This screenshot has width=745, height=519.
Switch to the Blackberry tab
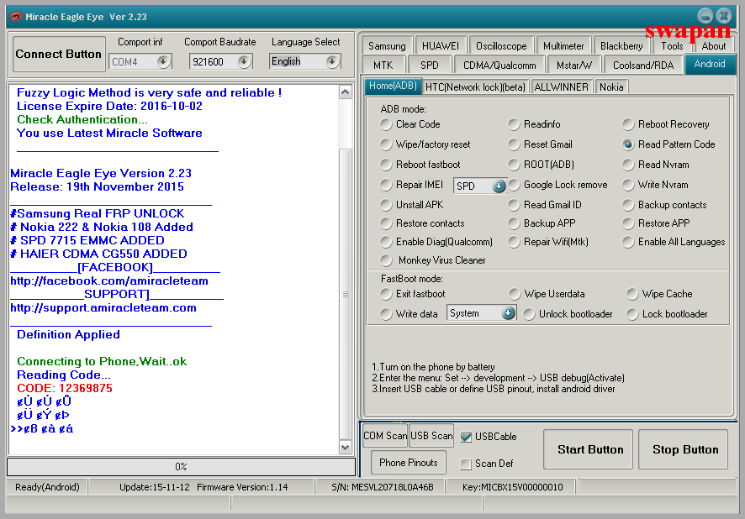click(x=621, y=46)
